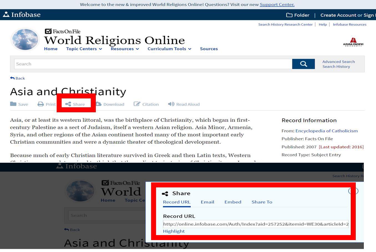The width and height of the screenshot is (376, 252).
Task: Switch to the Share To tab
Action: click(x=262, y=202)
